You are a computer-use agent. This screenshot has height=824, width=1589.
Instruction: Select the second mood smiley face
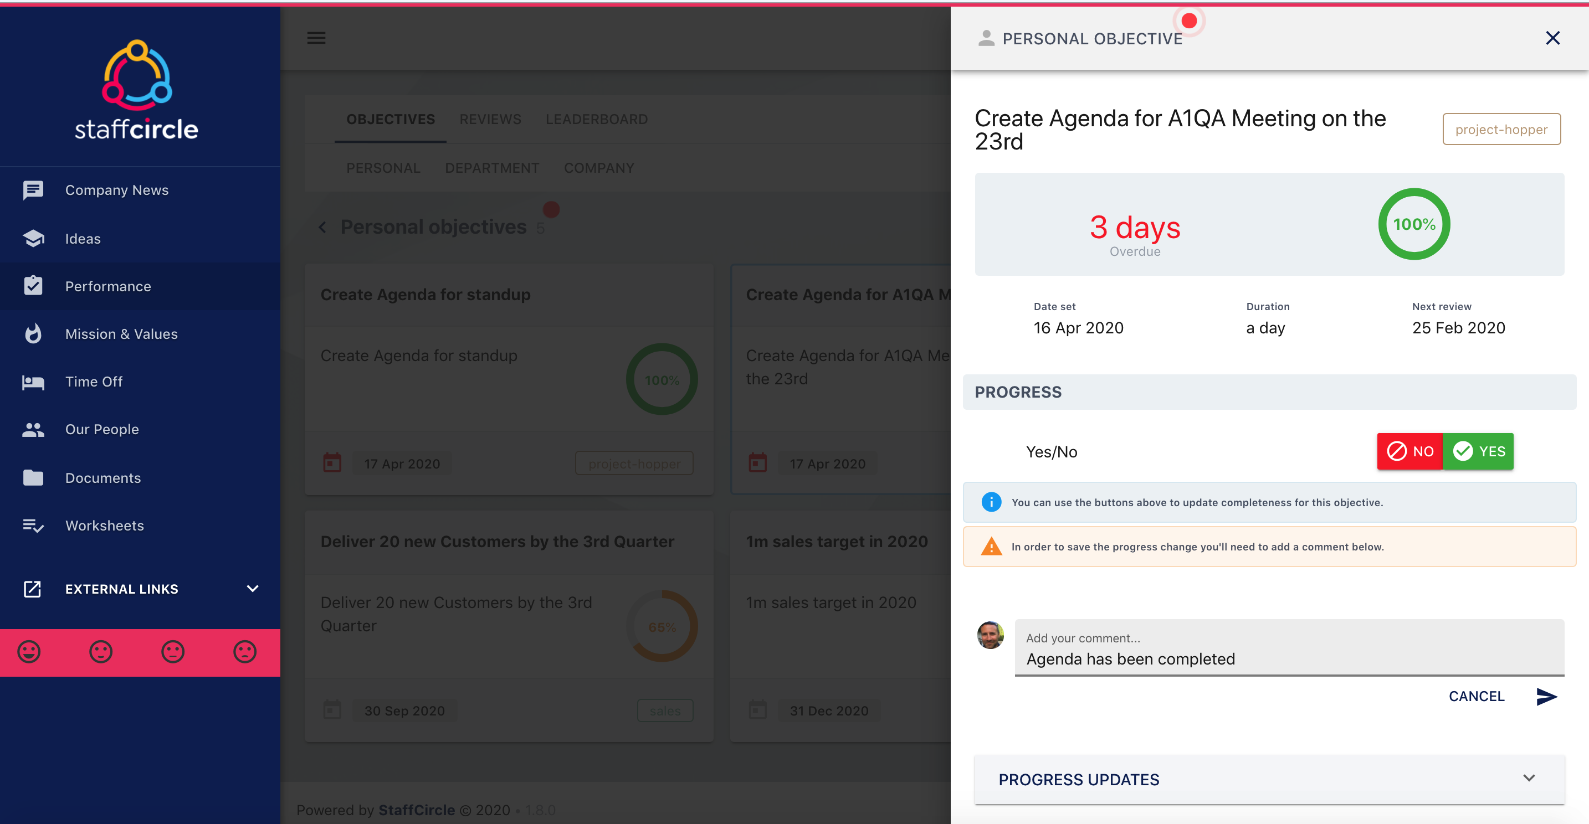point(100,651)
